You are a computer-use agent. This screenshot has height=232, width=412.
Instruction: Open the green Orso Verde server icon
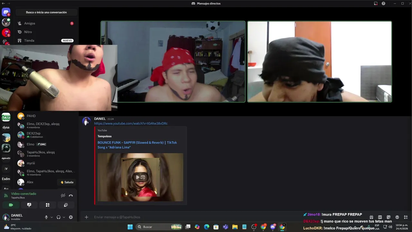6,117
